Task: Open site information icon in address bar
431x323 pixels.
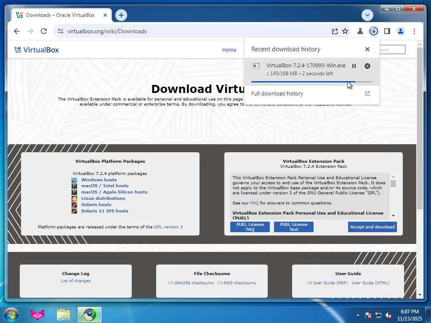Action: 61,31
